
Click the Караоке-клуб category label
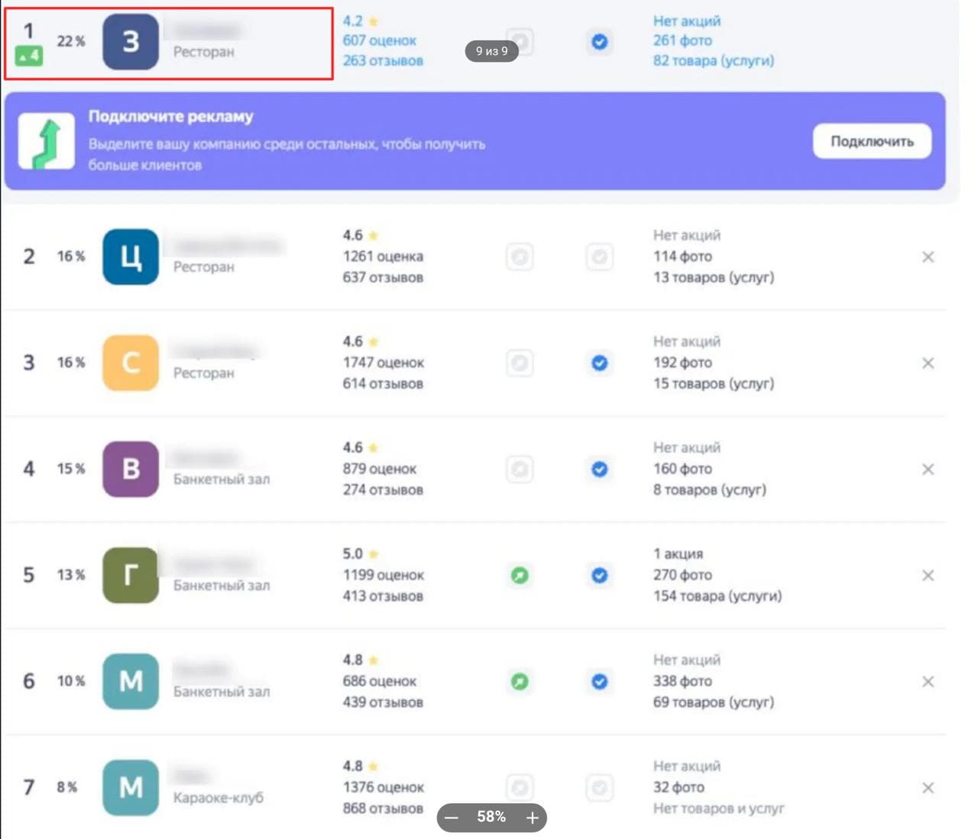pyautogui.click(x=219, y=798)
